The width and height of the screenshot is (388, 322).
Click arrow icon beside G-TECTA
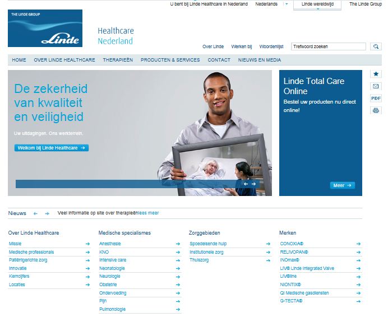[358, 301]
